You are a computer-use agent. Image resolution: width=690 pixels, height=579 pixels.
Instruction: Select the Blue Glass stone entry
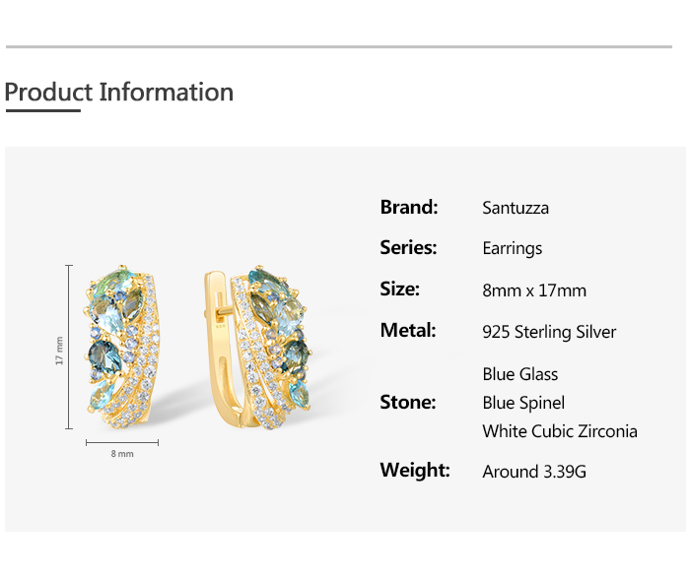(x=520, y=374)
